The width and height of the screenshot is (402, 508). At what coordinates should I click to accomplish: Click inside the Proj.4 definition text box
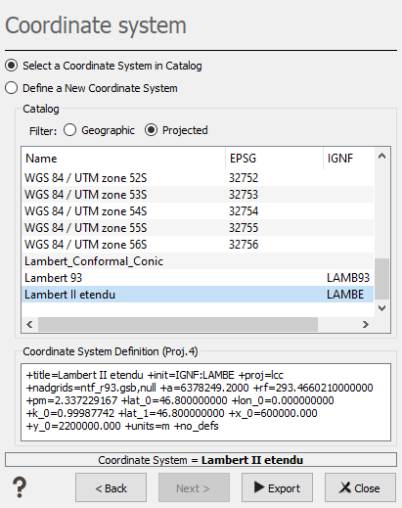coord(205,402)
